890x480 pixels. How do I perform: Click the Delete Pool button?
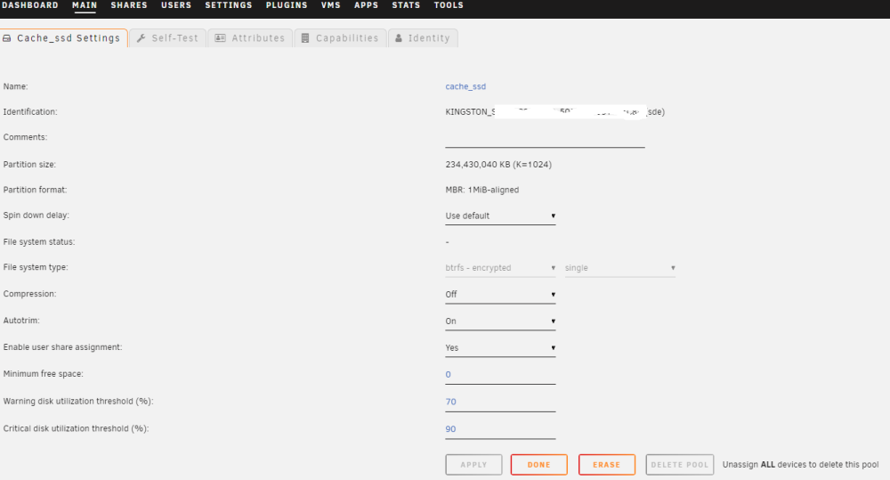(679, 465)
